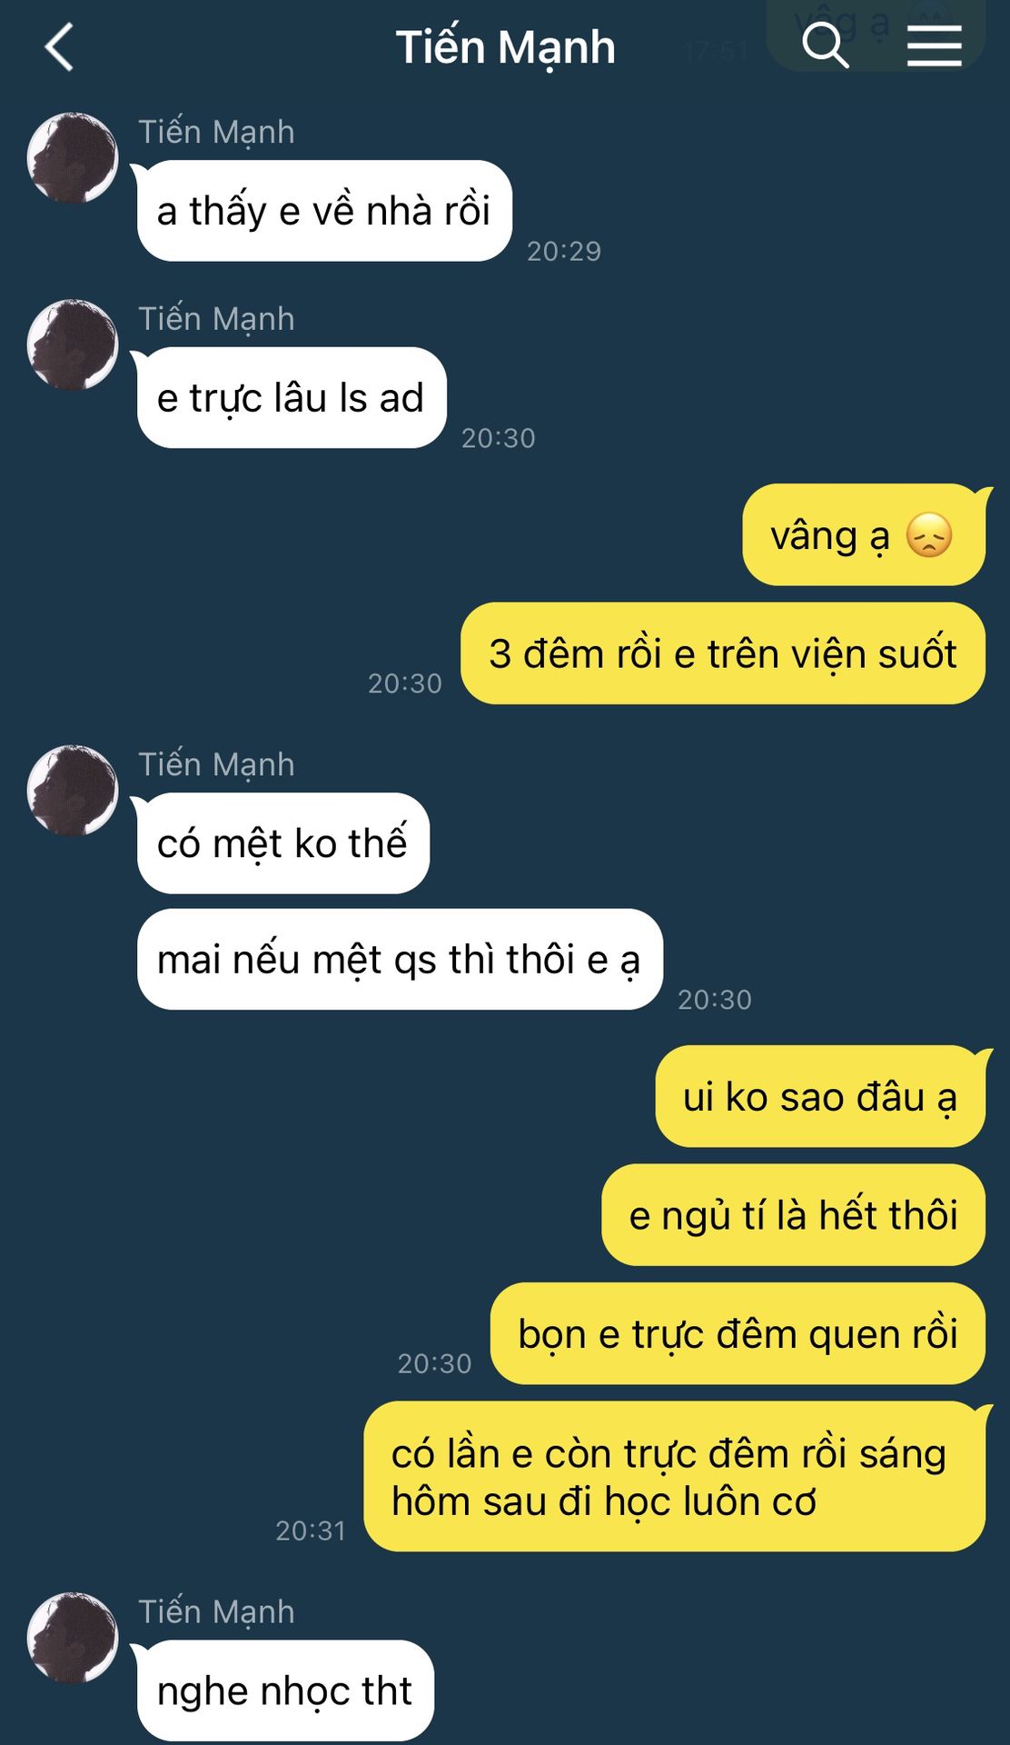Image resolution: width=1010 pixels, height=1745 pixels.
Task: Tap sender name above 'a thấy e về nhà rồi'
Action: tap(216, 133)
